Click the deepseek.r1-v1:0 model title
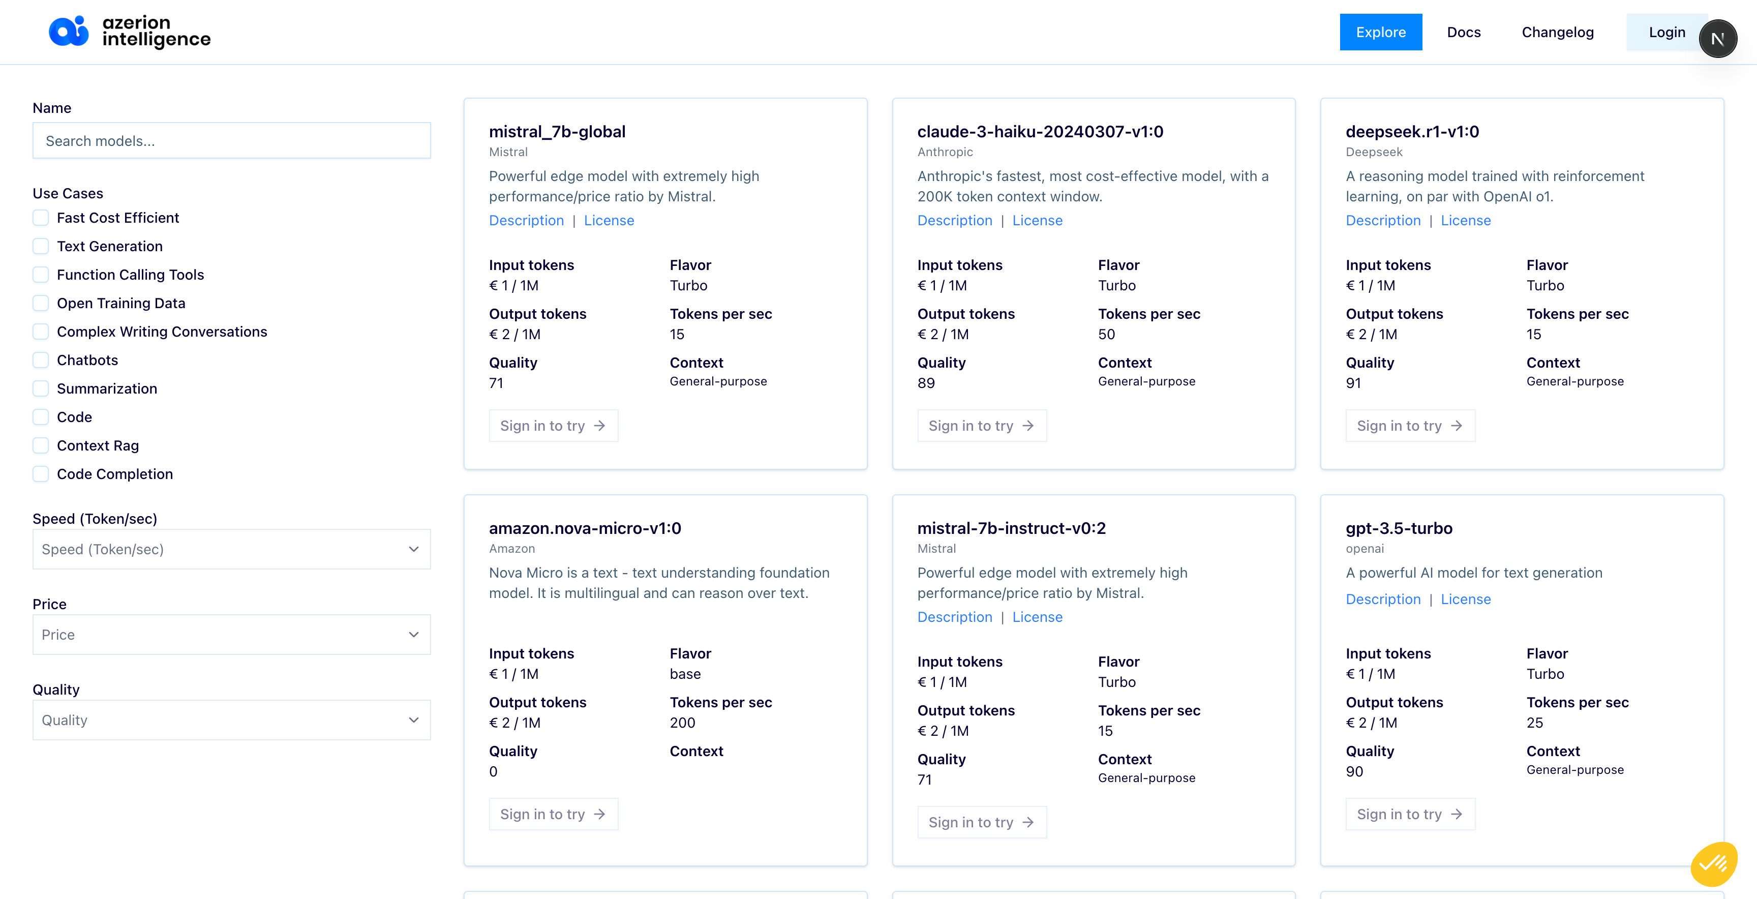 pyautogui.click(x=1412, y=132)
